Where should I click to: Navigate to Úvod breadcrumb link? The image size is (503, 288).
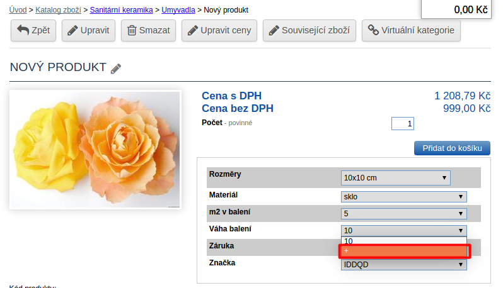point(18,10)
